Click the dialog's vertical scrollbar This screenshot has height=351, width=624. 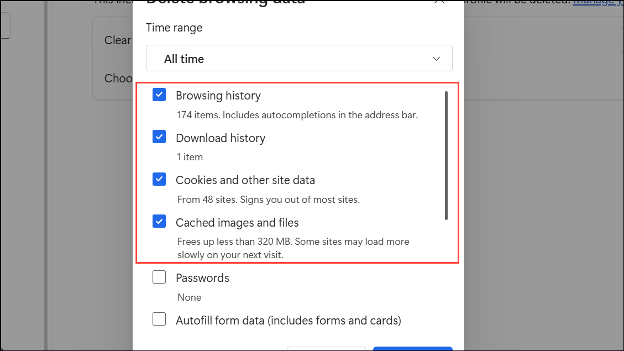[x=446, y=155]
